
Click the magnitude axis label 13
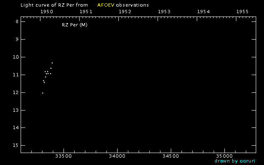[x=16, y=110]
